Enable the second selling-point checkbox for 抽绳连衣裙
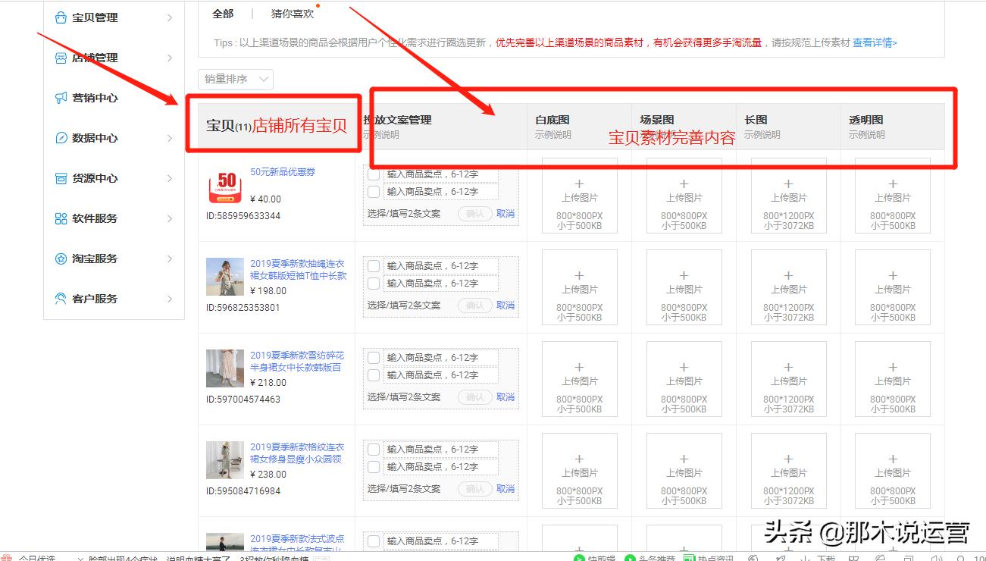This screenshot has width=986, height=561. [373, 283]
